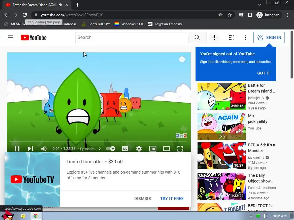The height and width of the screenshot is (220, 294).
Task: Show hidden system tray icons arrow
Action: [x=251, y=216]
